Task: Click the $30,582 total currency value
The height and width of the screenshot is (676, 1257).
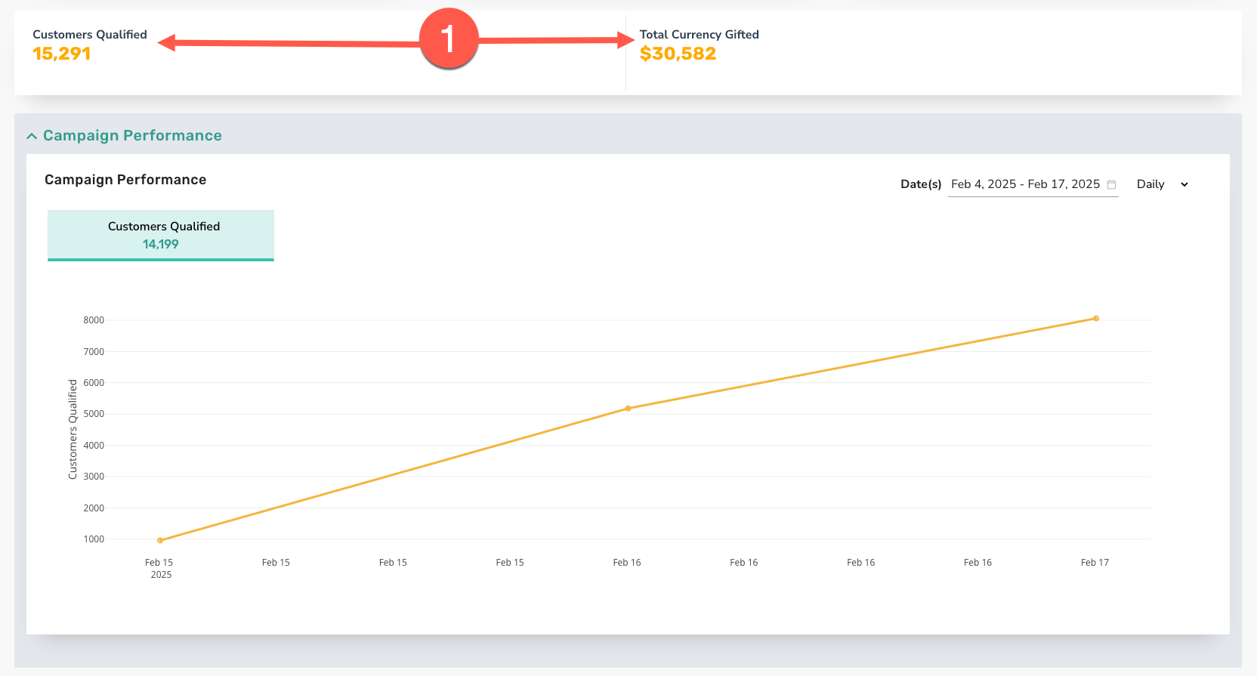Action: [678, 54]
